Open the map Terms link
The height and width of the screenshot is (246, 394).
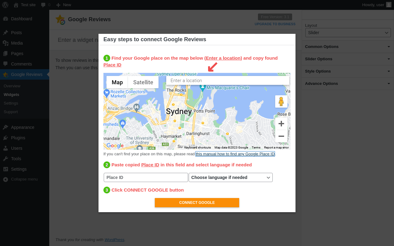coord(256,148)
